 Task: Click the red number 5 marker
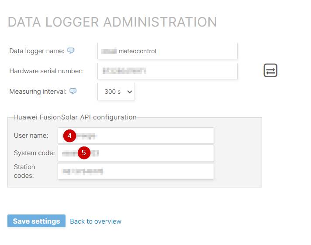click(84, 153)
